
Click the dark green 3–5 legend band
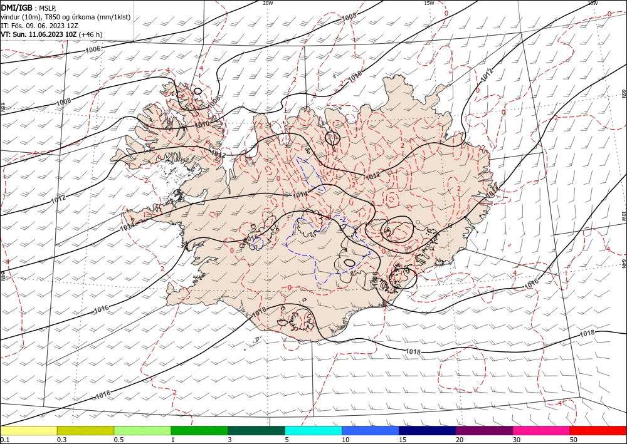(x=256, y=431)
